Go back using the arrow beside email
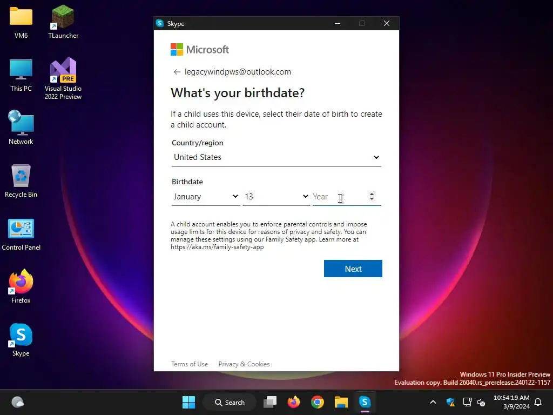The height and width of the screenshot is (415, 553). click(x=177, y=72)
